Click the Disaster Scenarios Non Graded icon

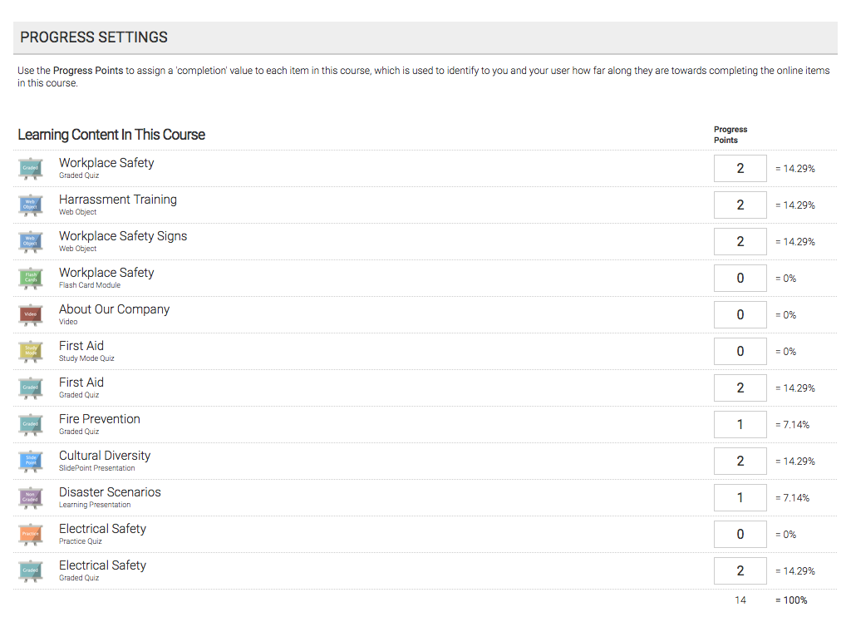(x=31, y=498)
